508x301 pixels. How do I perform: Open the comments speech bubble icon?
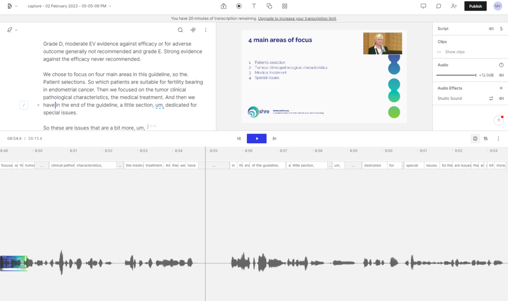coord(439,6)
